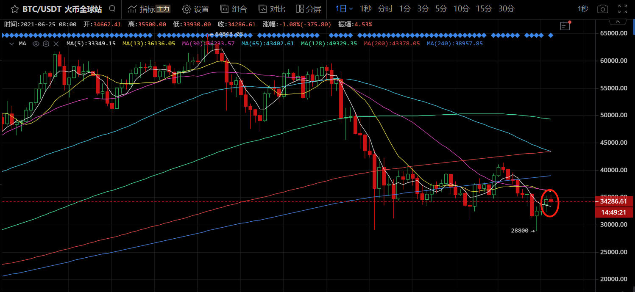The image size is (635, 292).
Task: Open the 设置 settings gear
Action: click(x=195, y=9)
